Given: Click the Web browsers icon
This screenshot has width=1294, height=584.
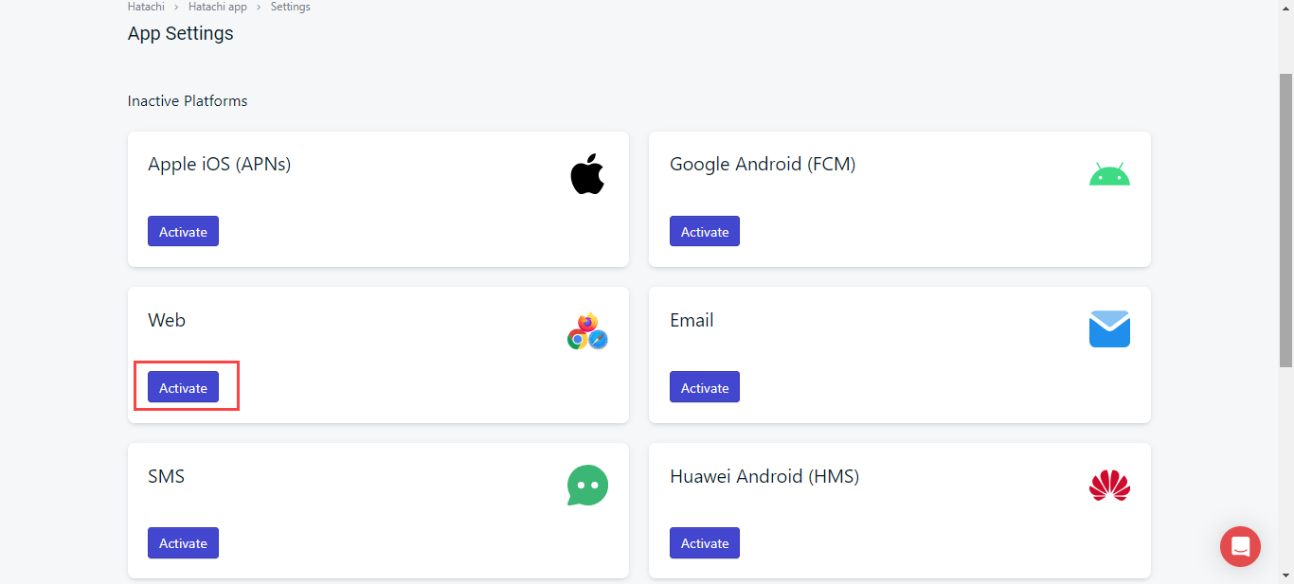Looking at the screenshot, I should [x=587, y=330].
